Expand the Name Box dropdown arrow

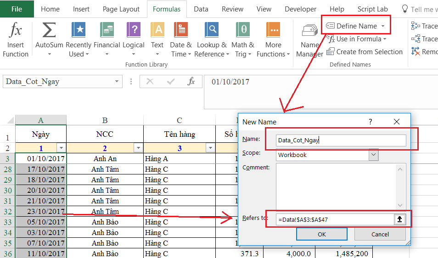[117, 82]
